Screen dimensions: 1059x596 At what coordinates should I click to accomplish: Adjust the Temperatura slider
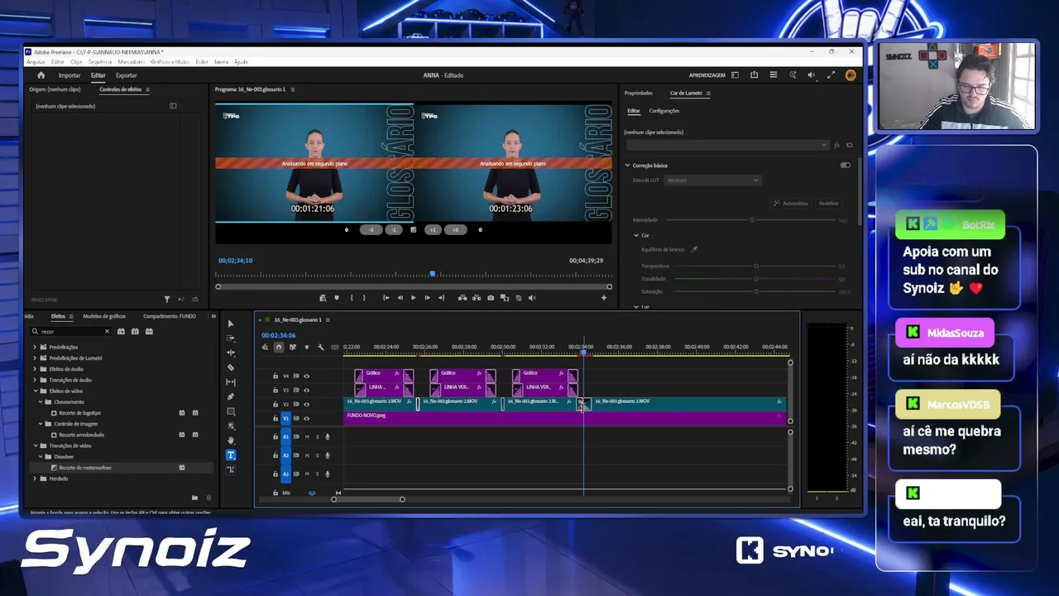tap(756, 267)
